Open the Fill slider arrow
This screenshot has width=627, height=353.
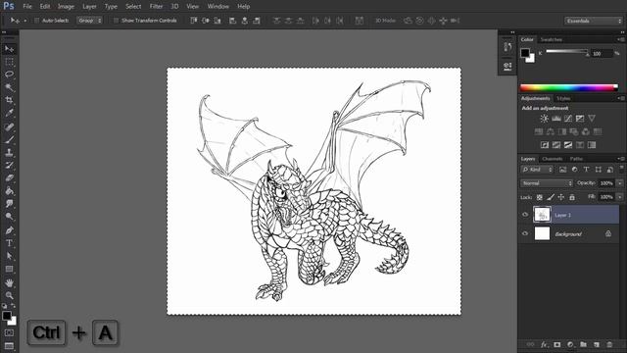pyautogui.click(x=619, y=197)
